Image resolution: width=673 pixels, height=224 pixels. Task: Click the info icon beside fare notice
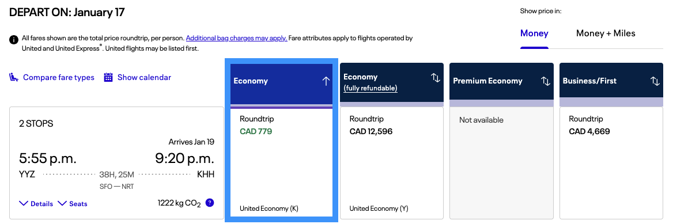coord(14,40)
